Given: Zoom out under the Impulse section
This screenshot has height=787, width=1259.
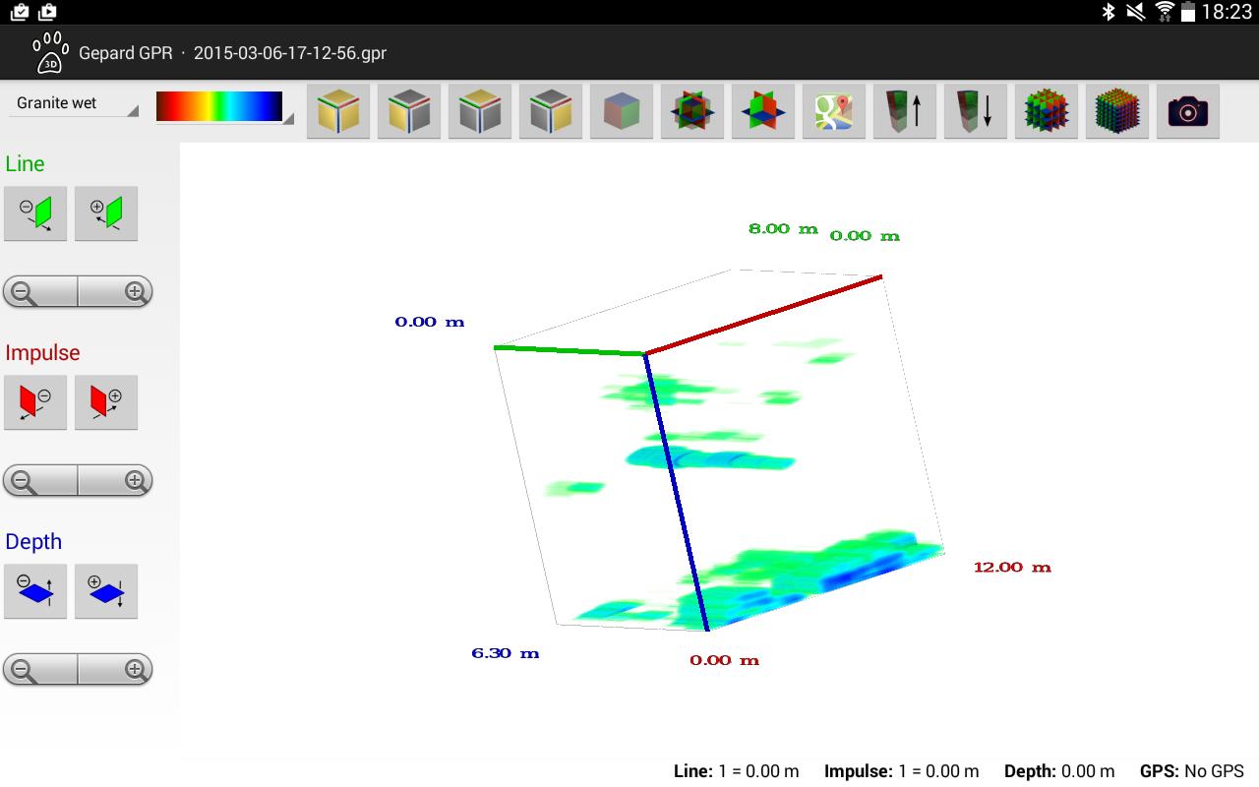Looking at the screenshot, I should [40, 481].
